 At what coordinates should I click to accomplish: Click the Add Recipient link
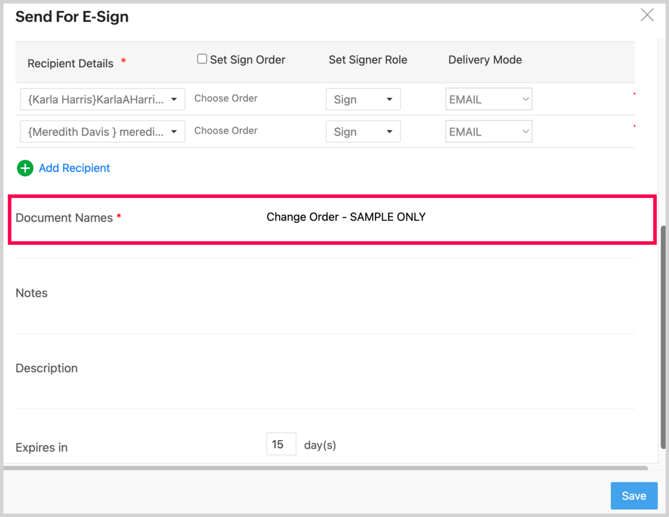point(74,168)
